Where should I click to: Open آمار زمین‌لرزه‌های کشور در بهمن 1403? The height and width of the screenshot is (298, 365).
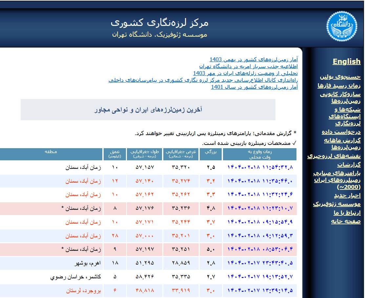[253, 60]
